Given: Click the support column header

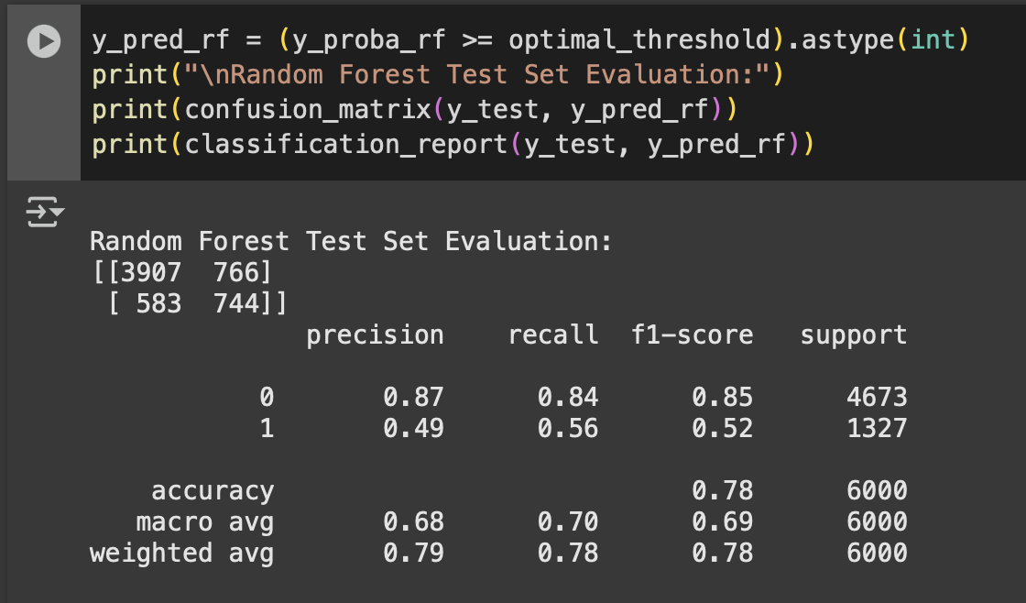Looking at the screenshot, I should (x=853, y=334).
